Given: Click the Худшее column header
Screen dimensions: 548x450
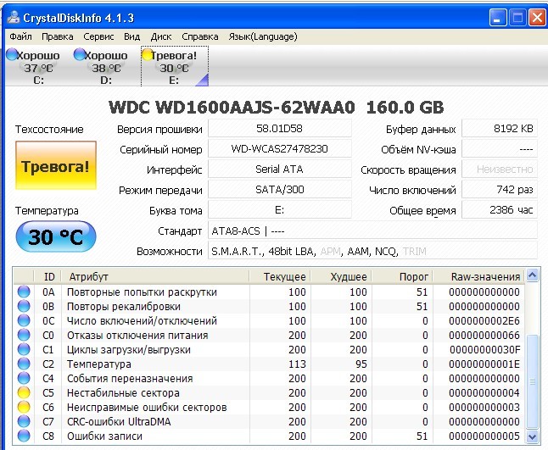Looking at the screenshot, I should (x=341, y=276).
